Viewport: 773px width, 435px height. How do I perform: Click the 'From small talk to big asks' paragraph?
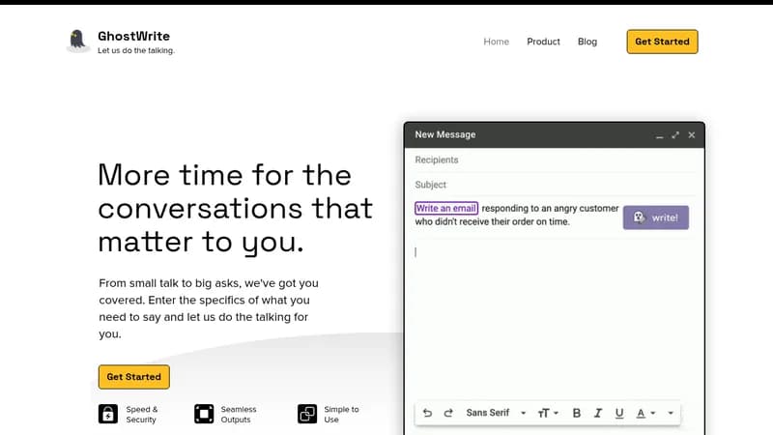[209, 308]
